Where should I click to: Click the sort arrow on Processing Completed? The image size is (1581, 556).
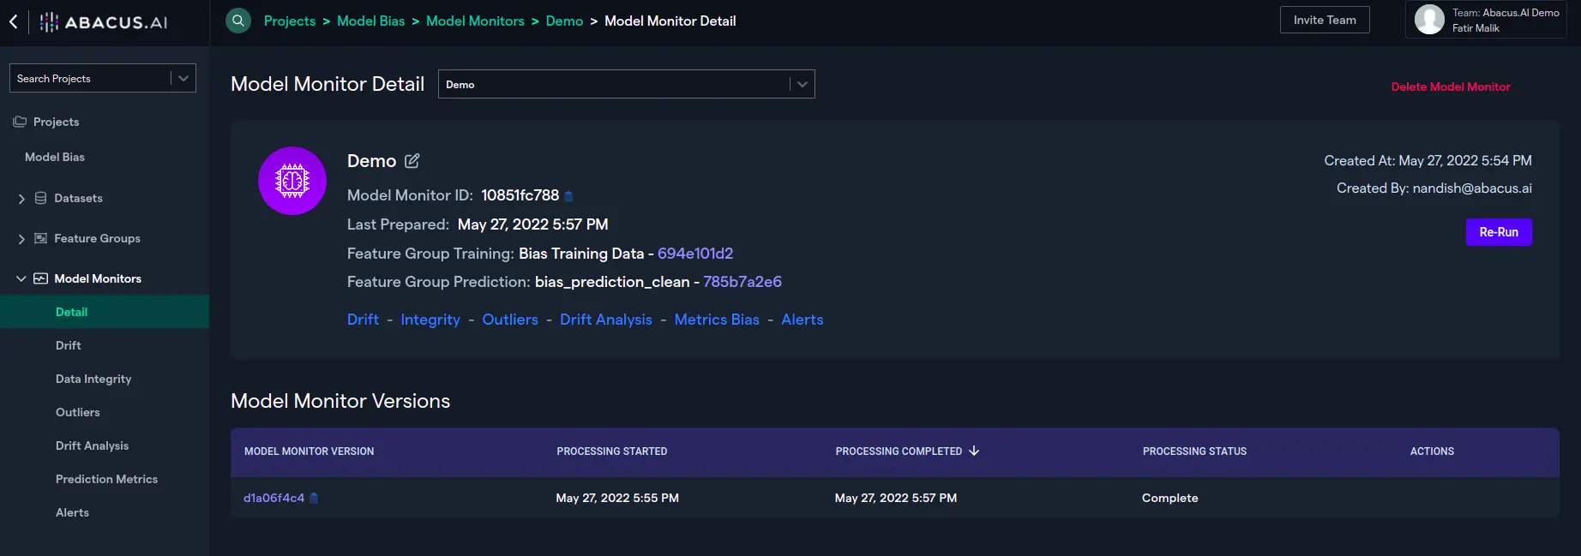pyautogui.click(x=974, y=451)
